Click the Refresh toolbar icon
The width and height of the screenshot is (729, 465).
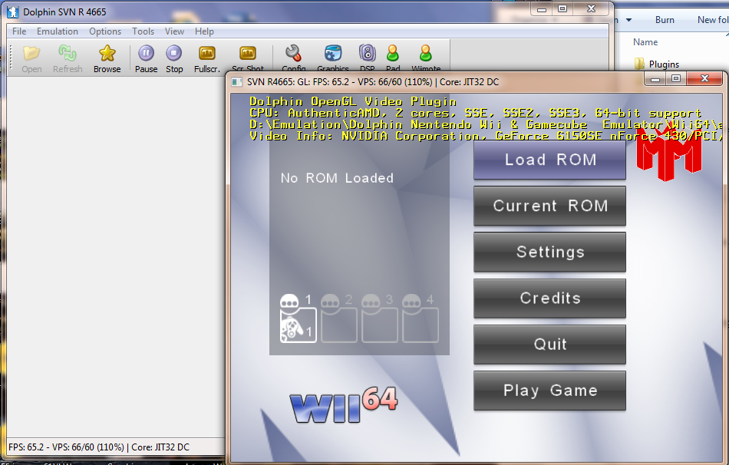68,54
